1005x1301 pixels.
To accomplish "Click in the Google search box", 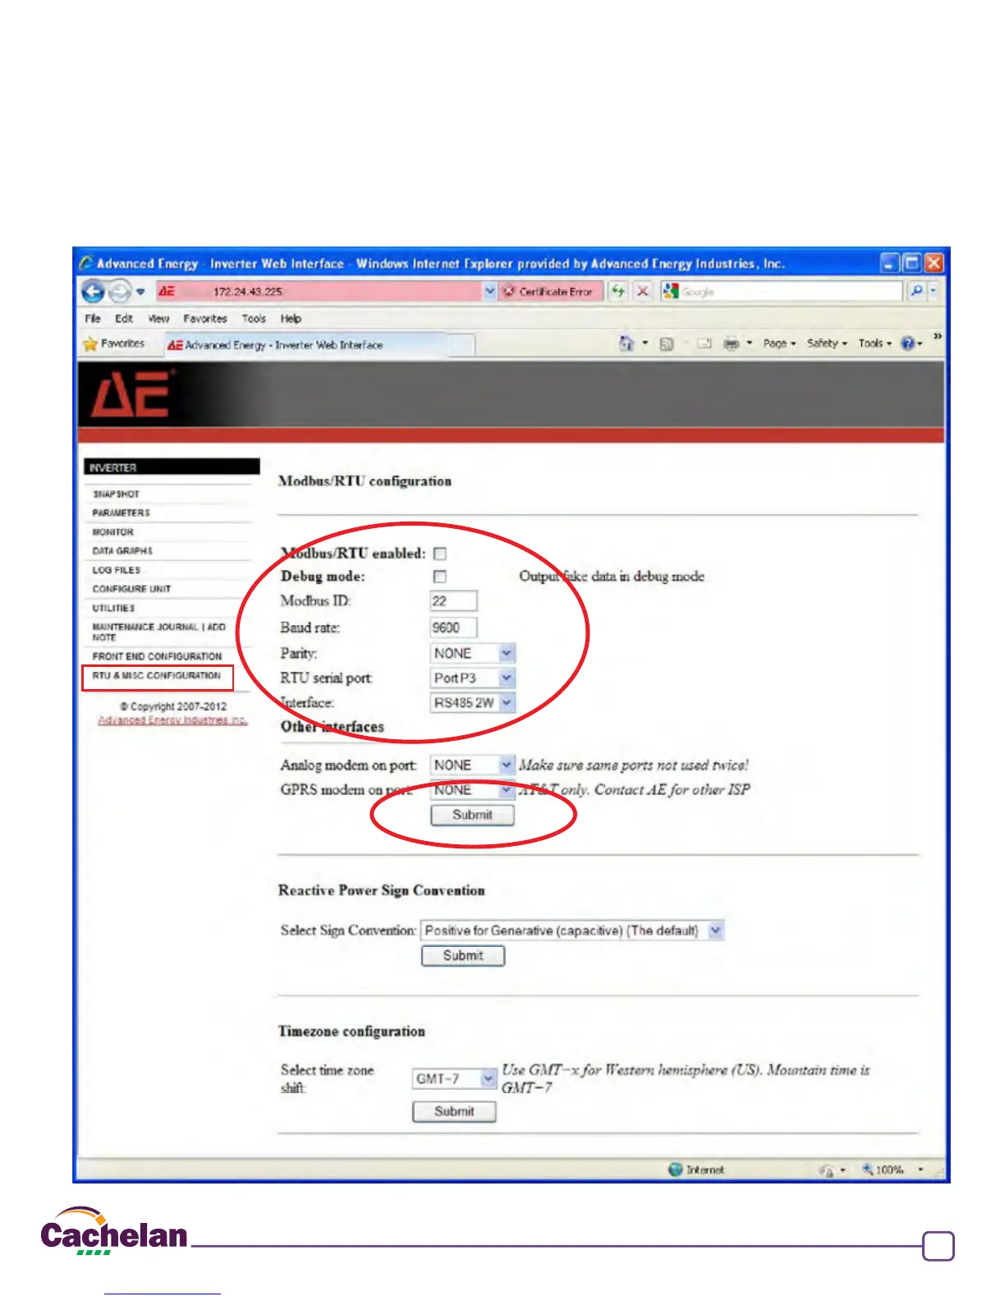I will point(782,292).
